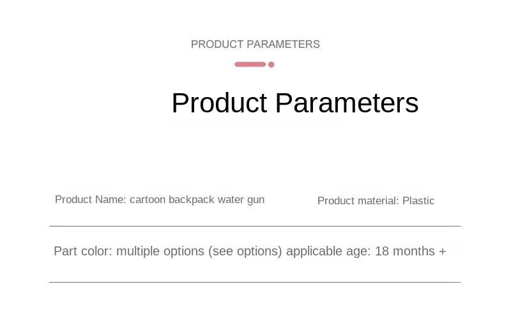Click the word 'months' in age row
511x325 pixels.
click(414, 251)
